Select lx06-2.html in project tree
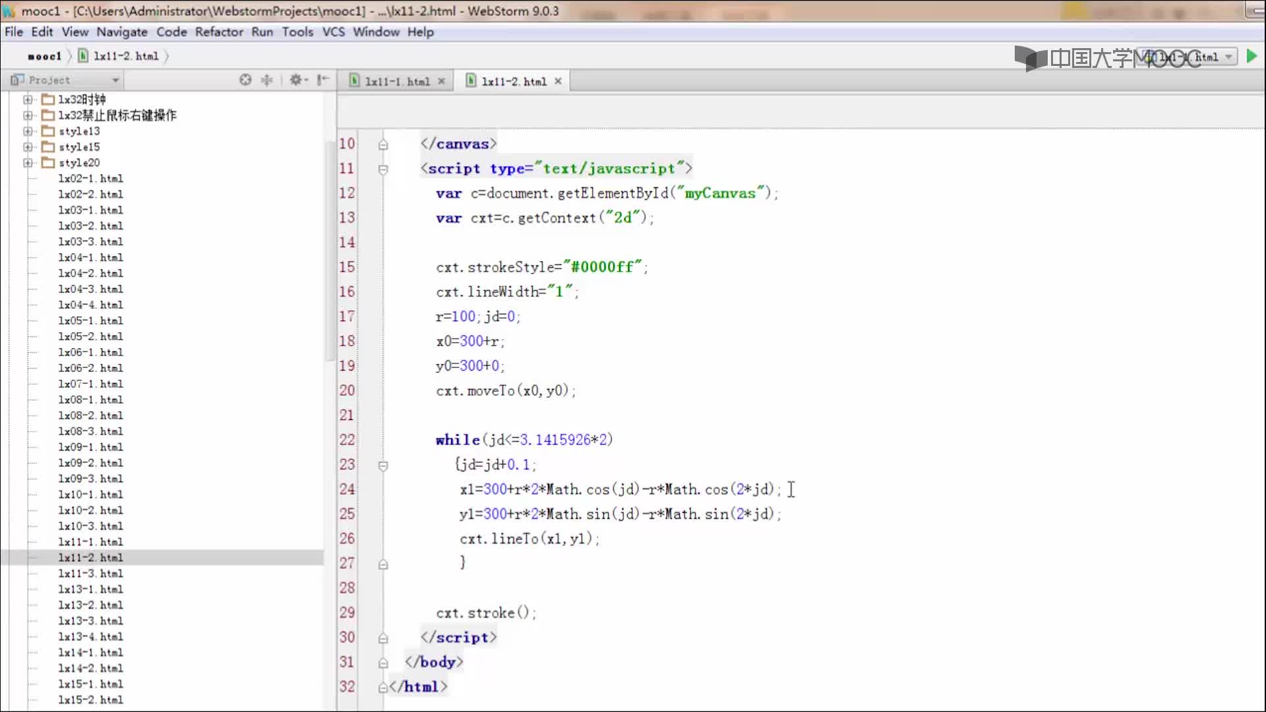1266x712 pixels. point(90,369)
